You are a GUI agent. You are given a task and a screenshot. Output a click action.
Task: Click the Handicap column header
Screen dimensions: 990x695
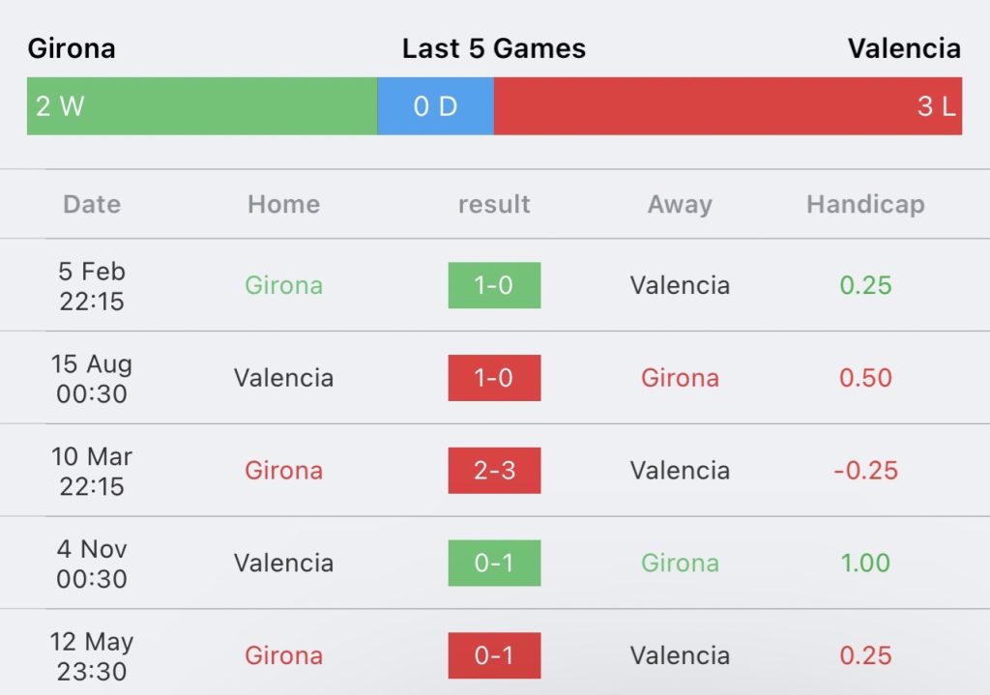(x=865, y=205)
